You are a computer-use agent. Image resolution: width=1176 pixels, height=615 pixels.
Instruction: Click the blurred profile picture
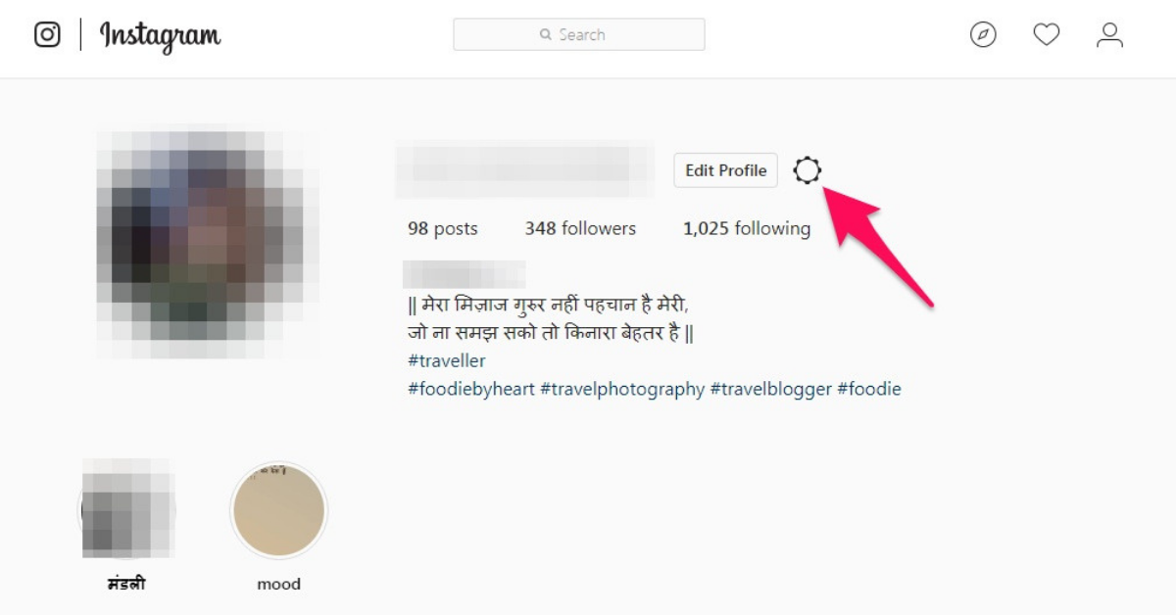tap(207, 242)
